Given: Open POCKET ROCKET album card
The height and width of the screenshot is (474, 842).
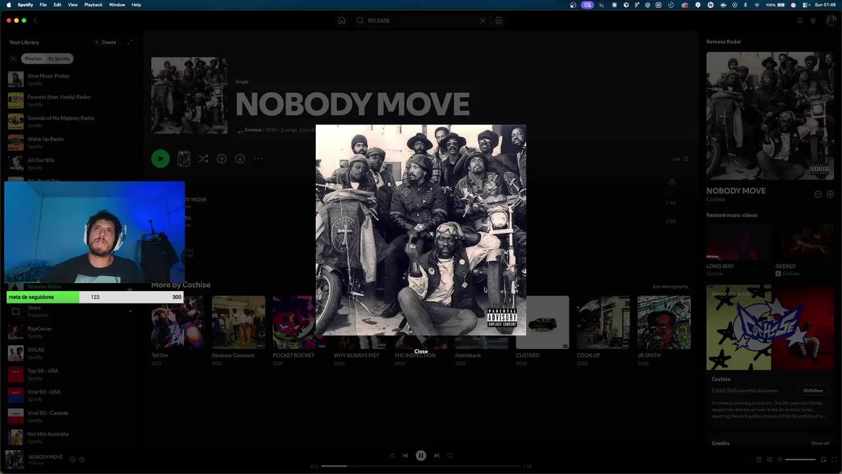Looking at the screenshot, I should (x=294, y=331).
